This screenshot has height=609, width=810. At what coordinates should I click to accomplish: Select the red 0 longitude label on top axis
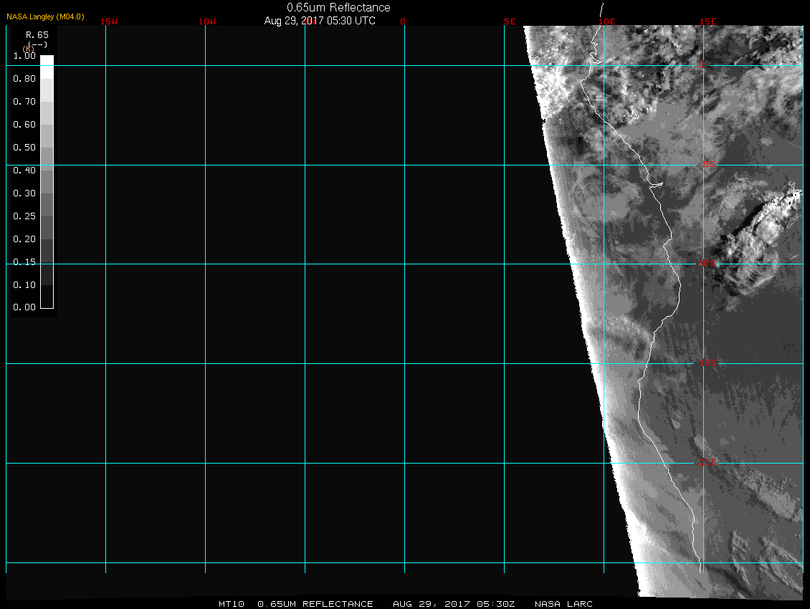click(403, 21)
